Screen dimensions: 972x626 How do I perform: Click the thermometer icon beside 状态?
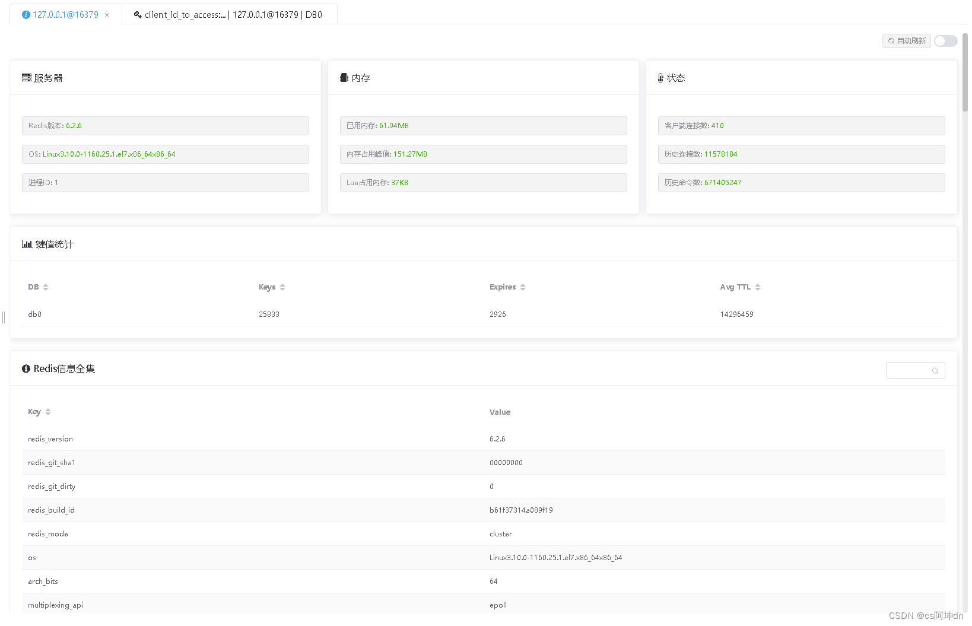660,78
